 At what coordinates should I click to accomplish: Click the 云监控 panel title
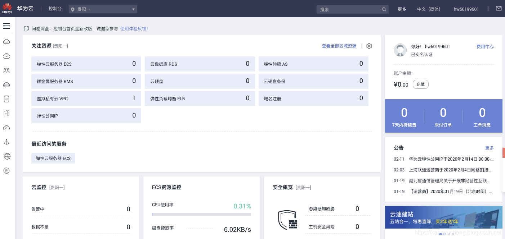(39, 187)
